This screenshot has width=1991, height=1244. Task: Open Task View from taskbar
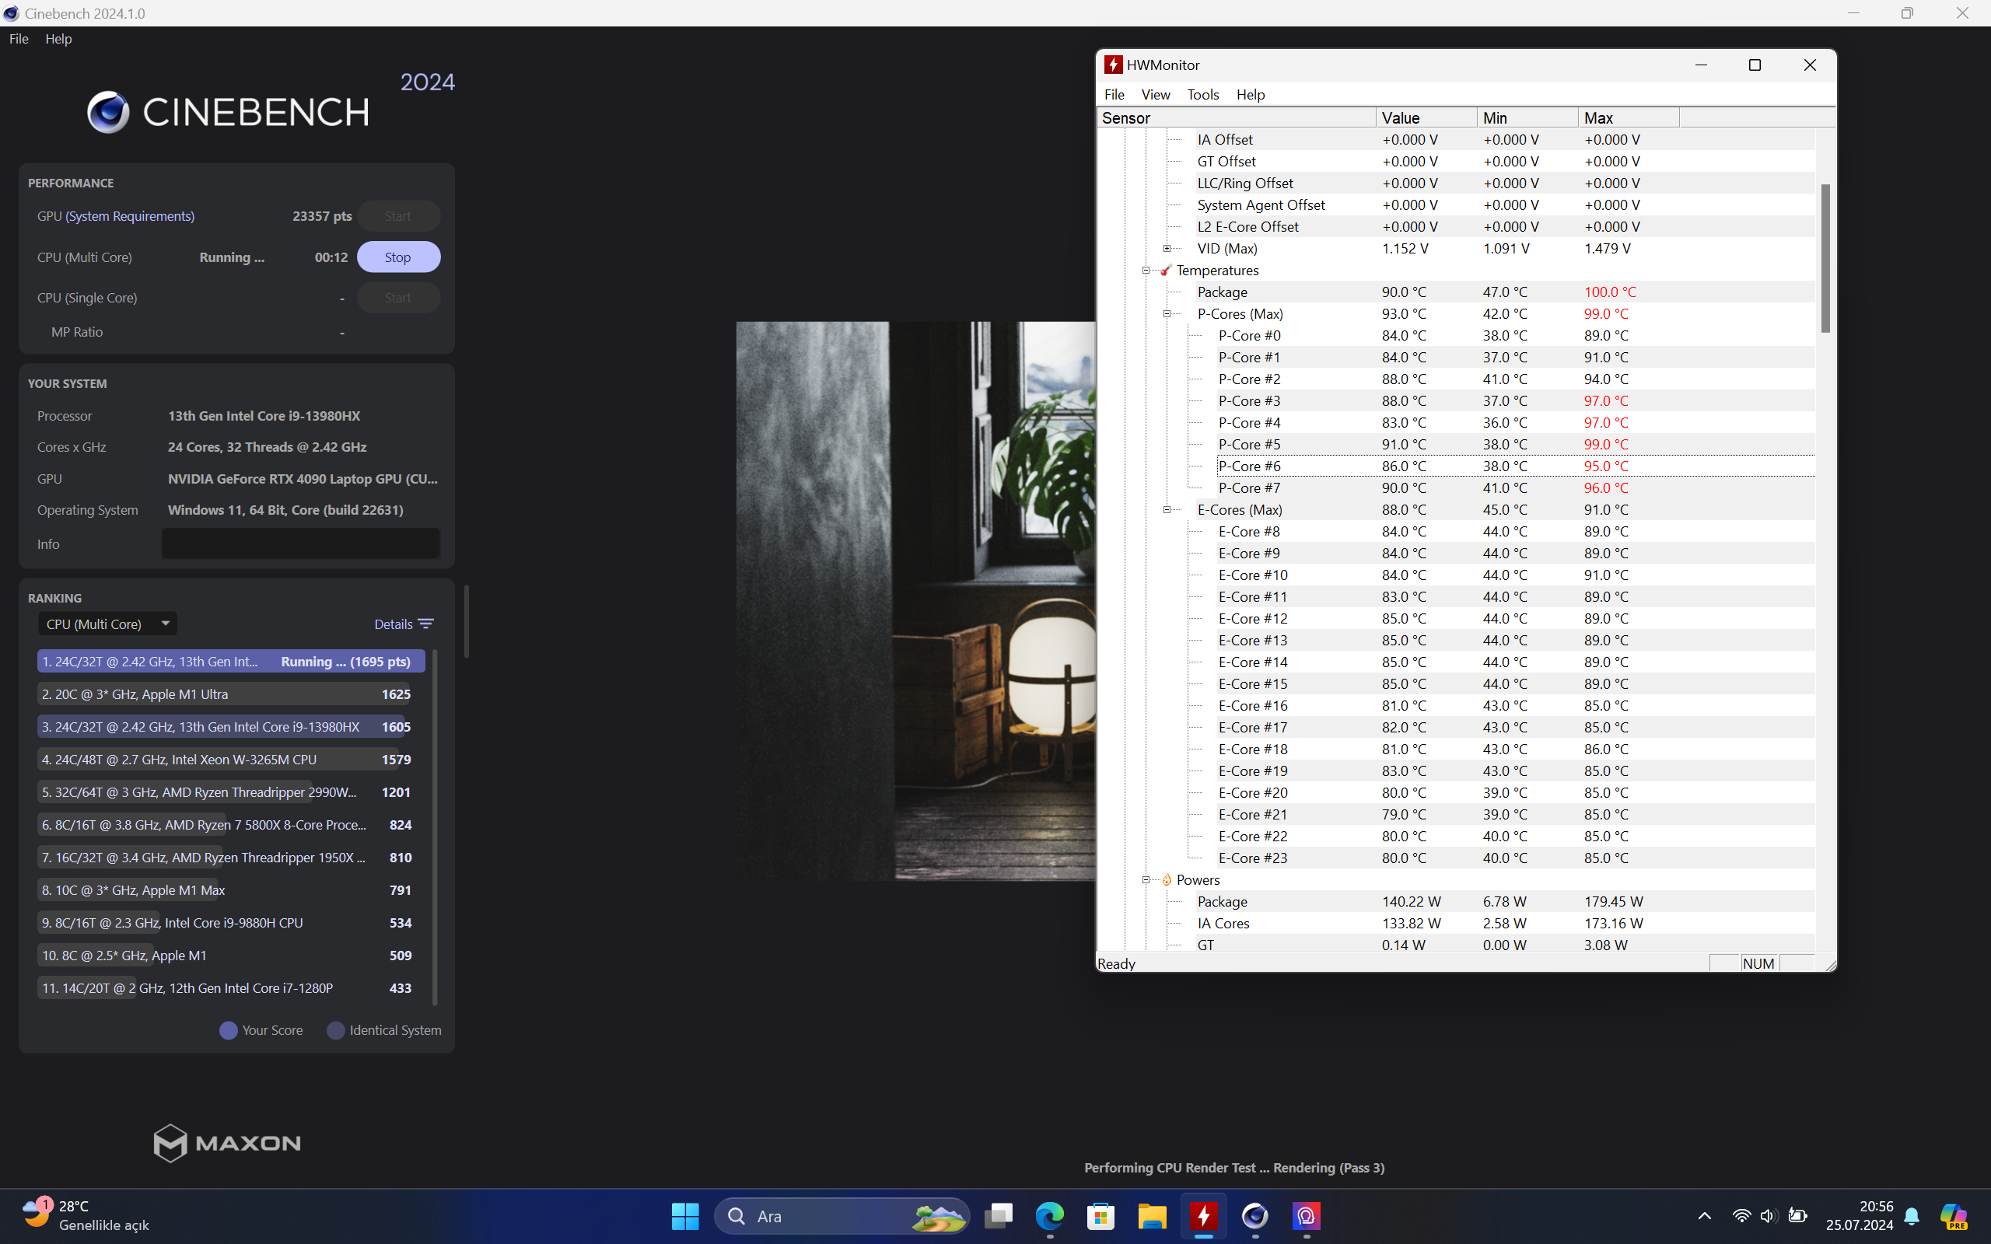point(999,1216)
